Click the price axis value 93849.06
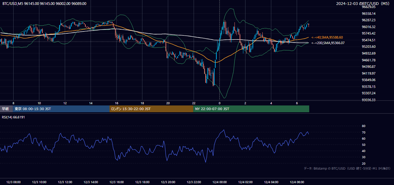Screen dimensions: 394x185 pyautogui.click(x=368, y=80)
